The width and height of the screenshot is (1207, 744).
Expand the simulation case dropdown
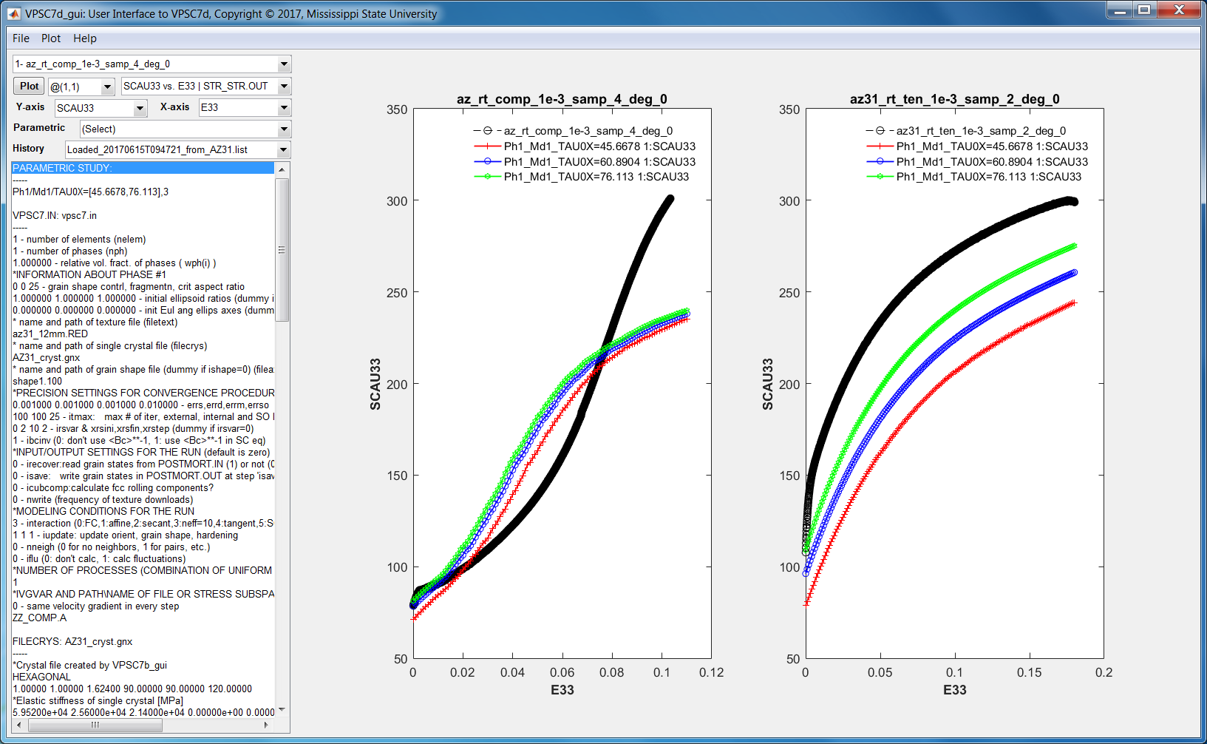click(x=284, y=64)
